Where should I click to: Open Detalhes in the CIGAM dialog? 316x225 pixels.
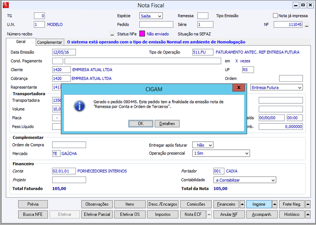click(167, 124)
